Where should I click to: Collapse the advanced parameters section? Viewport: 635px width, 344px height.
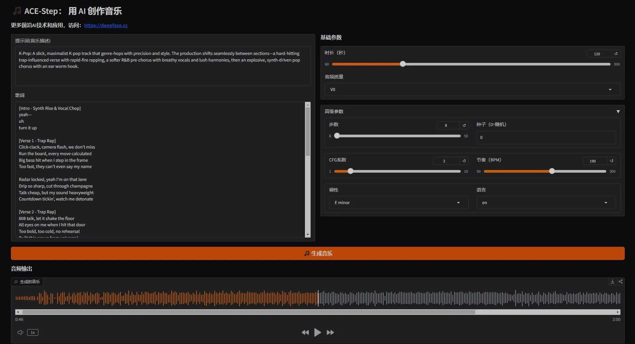[x=618, y=111]
